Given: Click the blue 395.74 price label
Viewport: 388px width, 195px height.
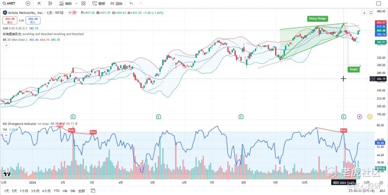Looking at the screenshot, I should [380, 34].
